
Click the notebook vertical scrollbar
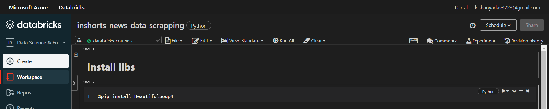coord(544,77)
